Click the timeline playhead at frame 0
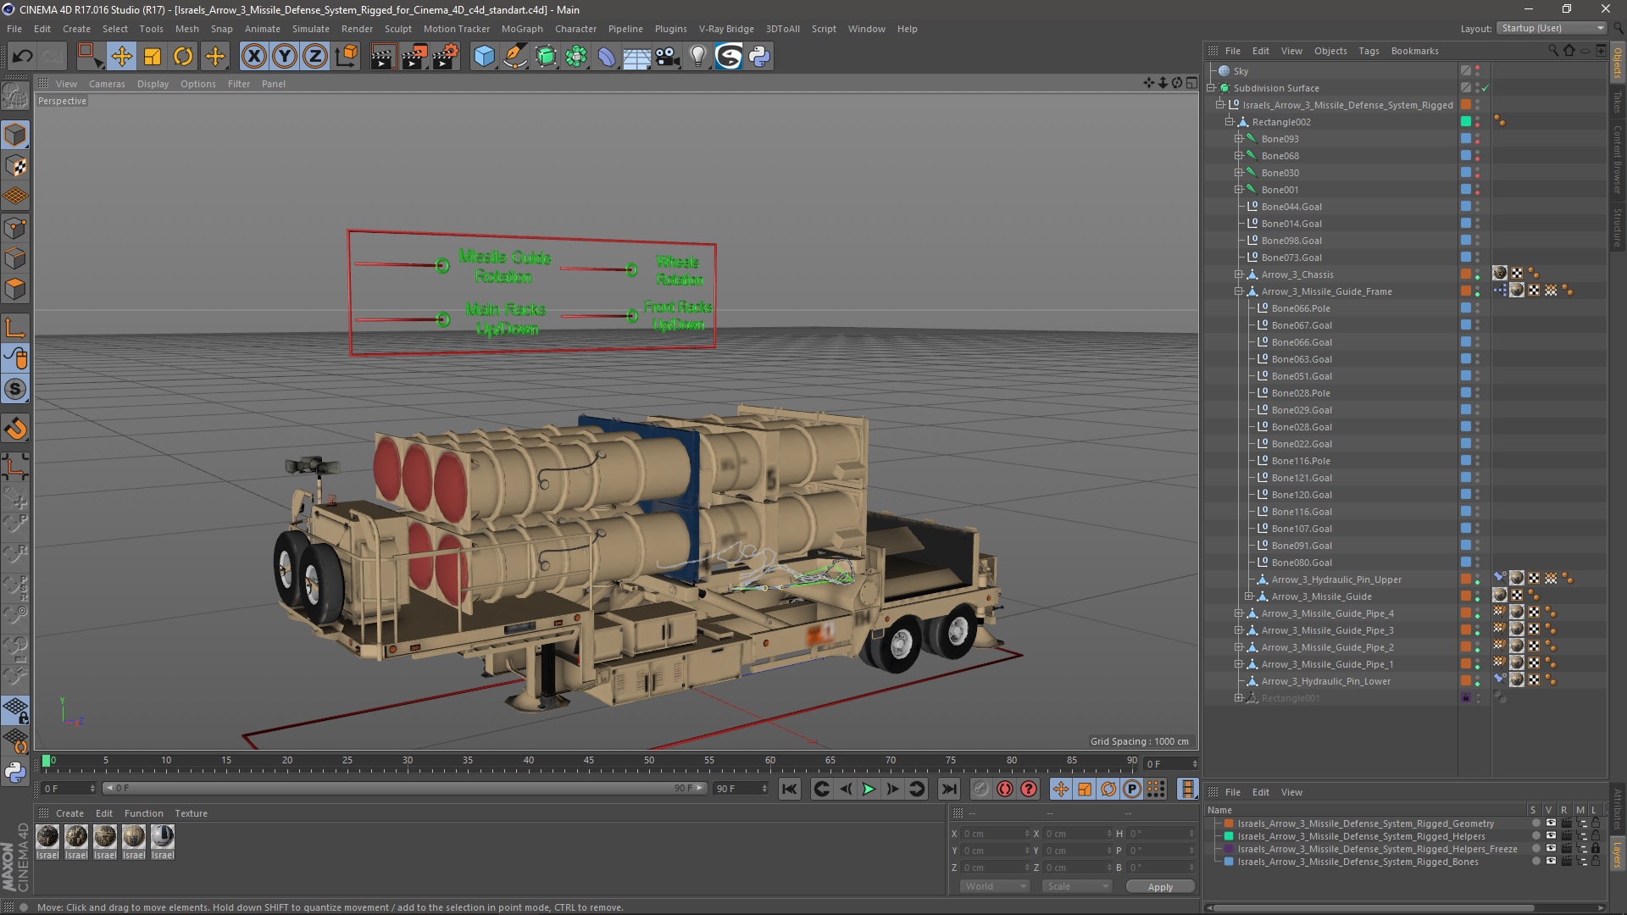 (47, 761)
